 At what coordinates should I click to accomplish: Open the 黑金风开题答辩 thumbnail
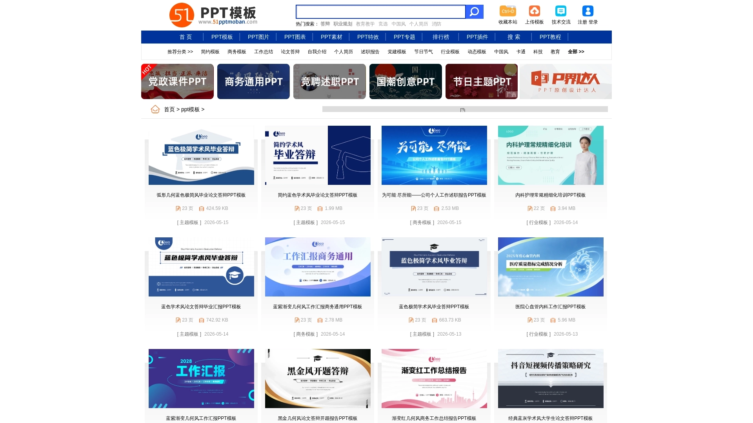(318, 378)
